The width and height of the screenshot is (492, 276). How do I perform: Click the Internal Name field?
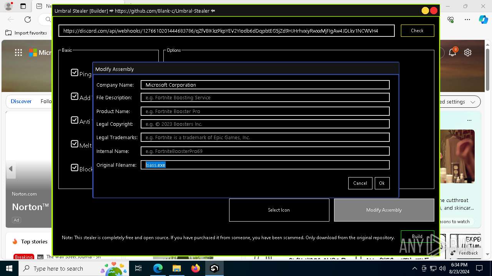[x=265, y=151]
